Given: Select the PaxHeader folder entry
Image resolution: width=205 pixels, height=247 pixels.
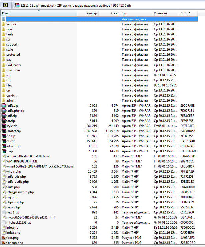Looking at the screenshot, I should (14, 65).
